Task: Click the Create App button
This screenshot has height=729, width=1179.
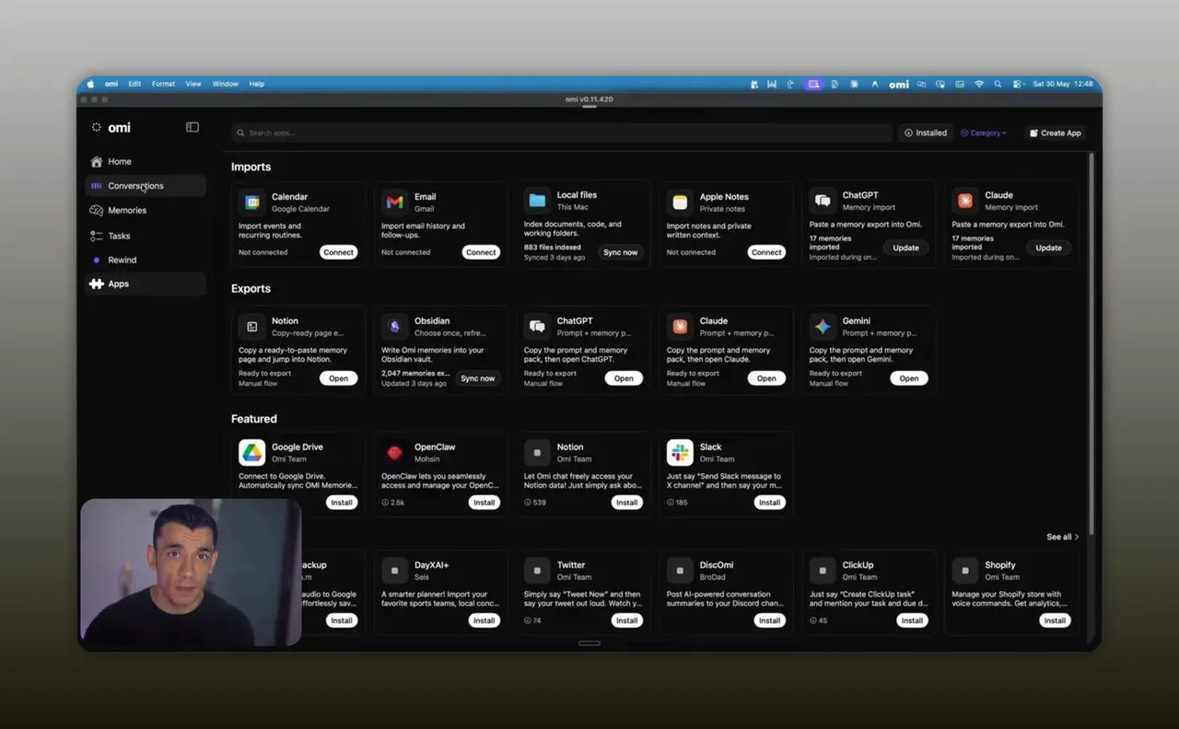Action: click(1055, 133)
